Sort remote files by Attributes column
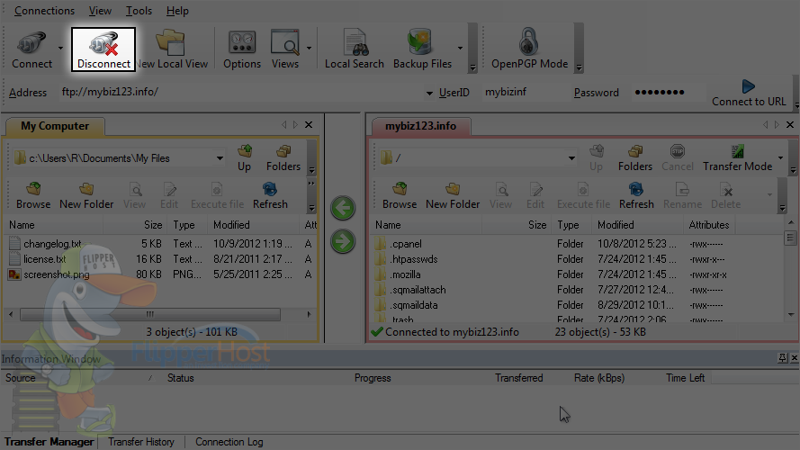 coord(709,225)
